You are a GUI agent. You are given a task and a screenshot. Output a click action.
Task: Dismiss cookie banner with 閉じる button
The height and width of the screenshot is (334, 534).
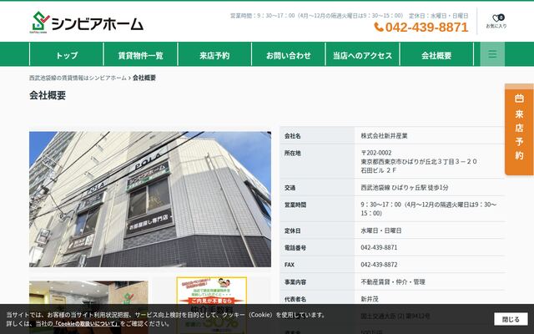pyautogui.click(x=511, y=319)
